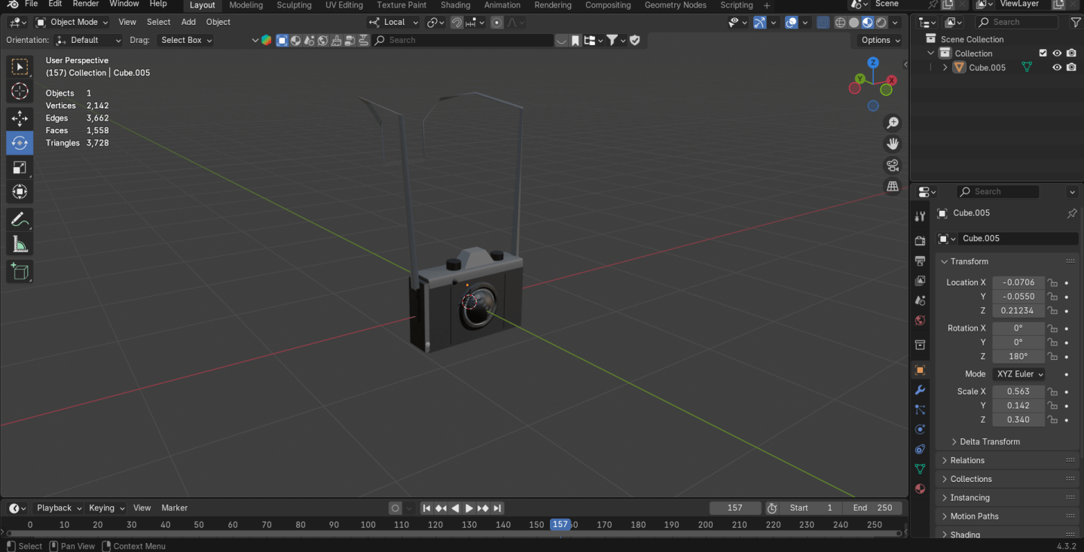1084x552 pixels.
Task: Expand the Delta Transform section
Action: (x=989, y=442)
